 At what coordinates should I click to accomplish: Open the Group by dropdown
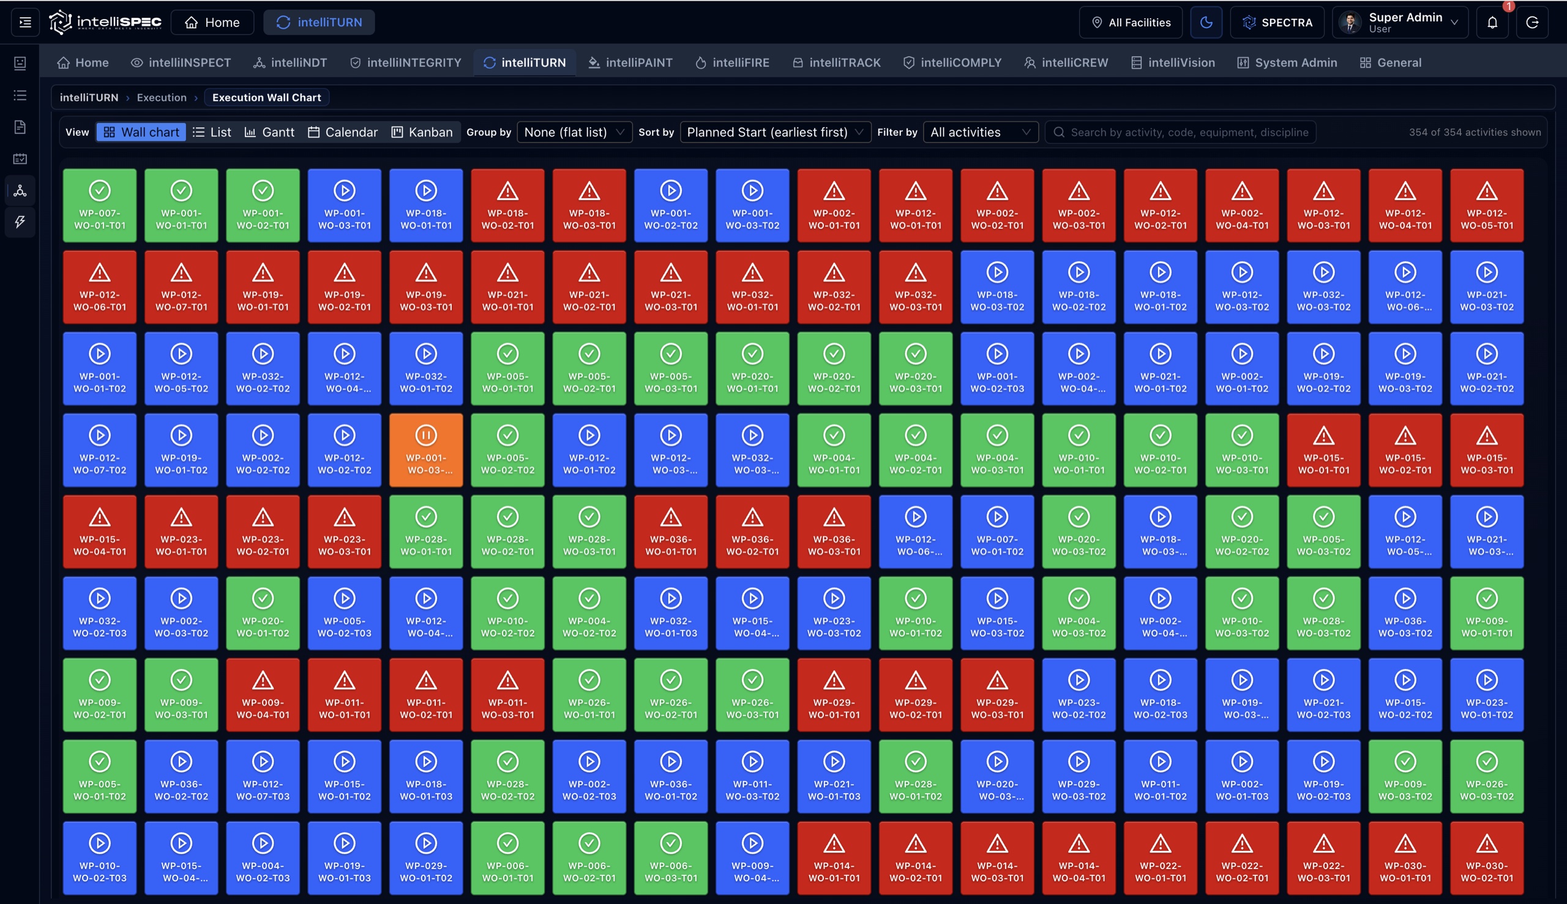(574, 132)
